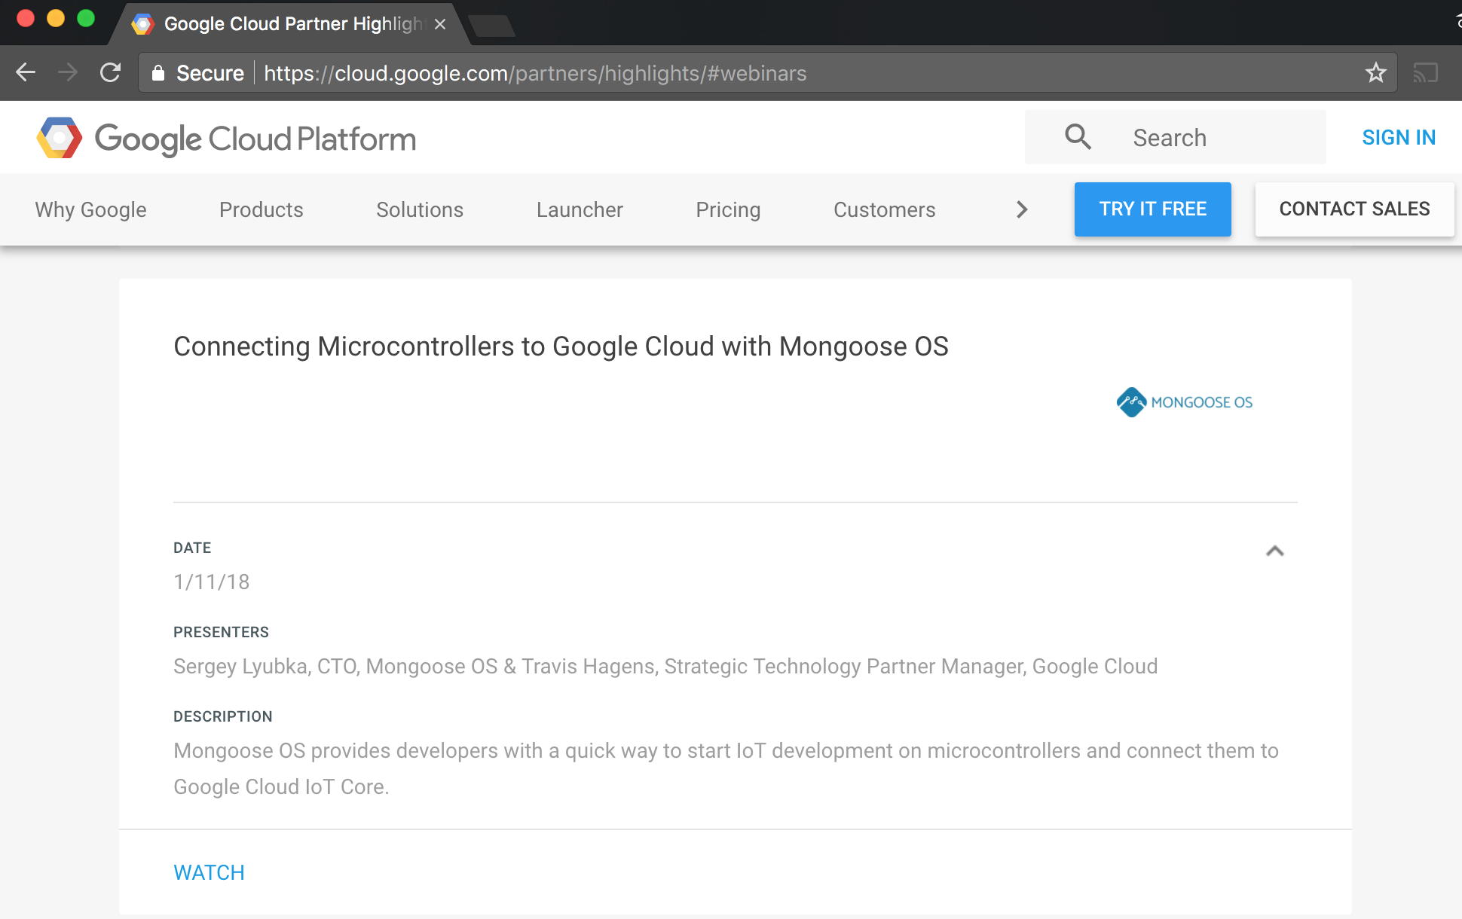Click the Connecting Microcontrollers webinar title
Image resolution: width=1462 pixels, height=919 pixels.
coord(561,347)
